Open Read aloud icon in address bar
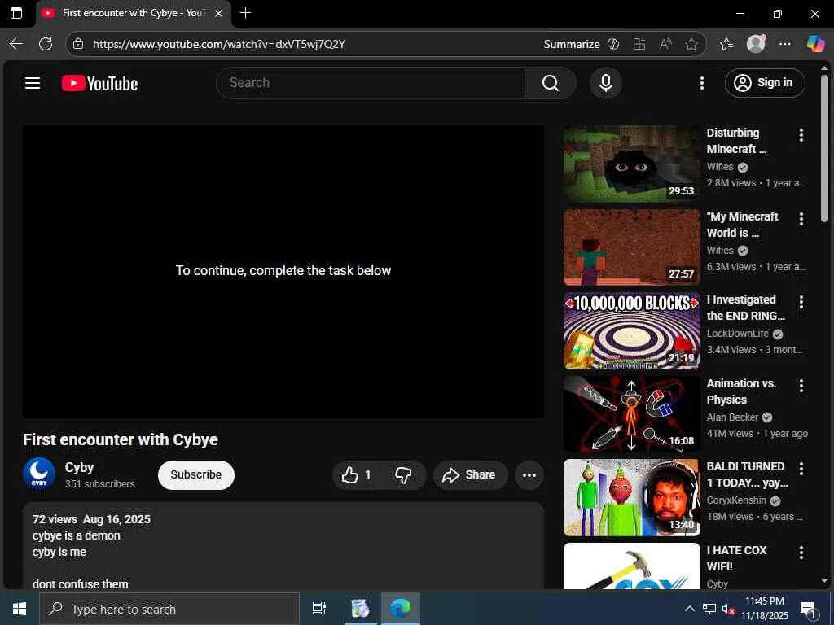834x625 pixels. (x=665, y=44)
